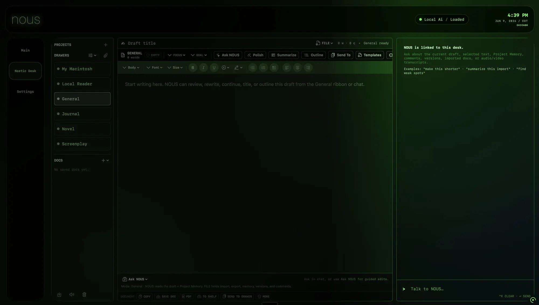
Task: Click the Local Ai Loaded status pill
Action: 442,20
